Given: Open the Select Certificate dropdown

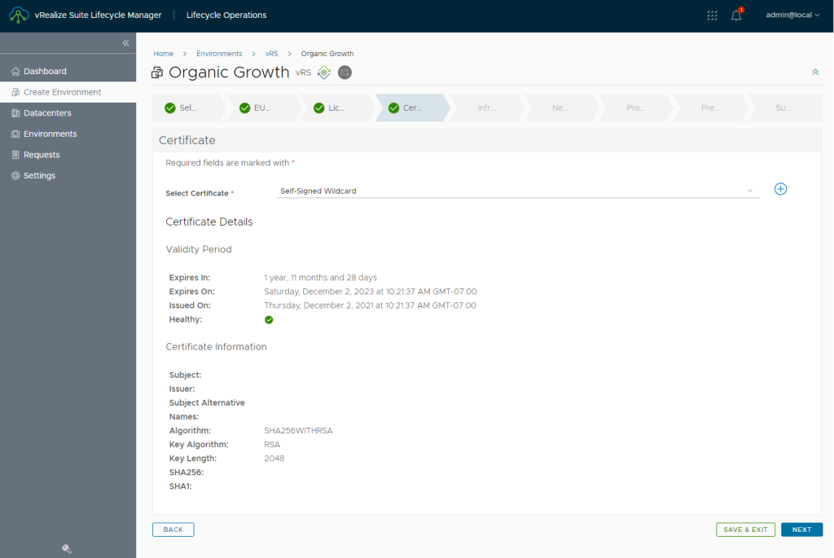Looking at the screenshot, I should [x=518, y=191].
